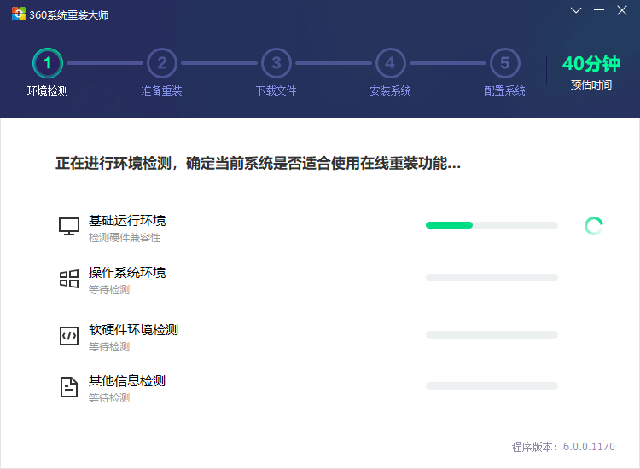
Task: Click the loading spinner for 基础运行环境
Action: 594,226
